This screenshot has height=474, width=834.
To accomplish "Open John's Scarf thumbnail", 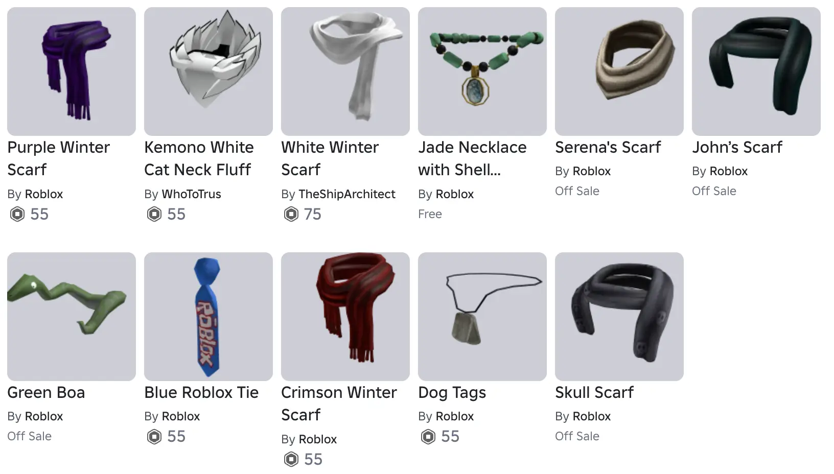I will (x=756, y=72).
